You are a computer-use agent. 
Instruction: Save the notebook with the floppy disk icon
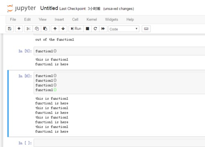[x=10, y=29]
